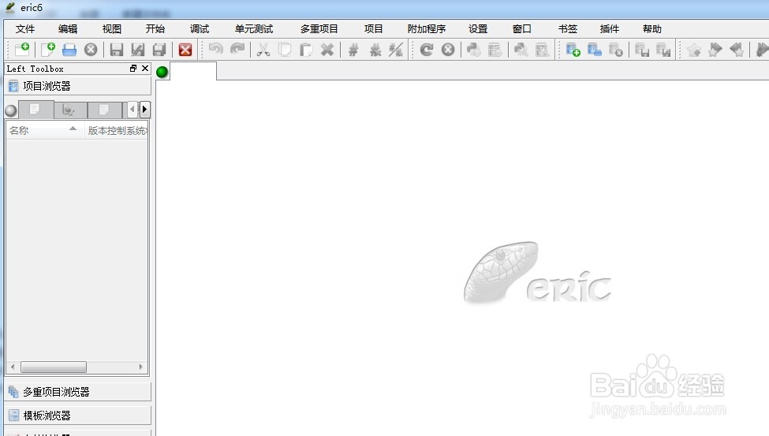Sort by the 名称 column header
Viewport: 769px width, 436px height.
pos(45,130)
